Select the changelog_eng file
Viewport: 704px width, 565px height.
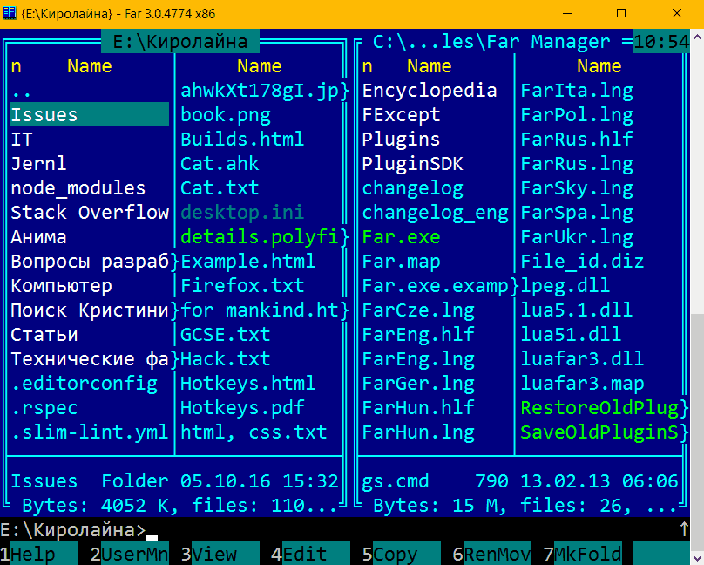[435, 212]
